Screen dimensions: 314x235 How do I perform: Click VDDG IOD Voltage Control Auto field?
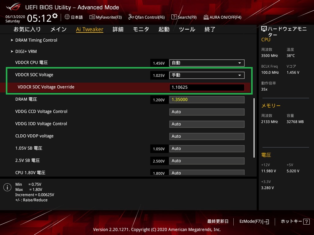(x=207, y=124)
